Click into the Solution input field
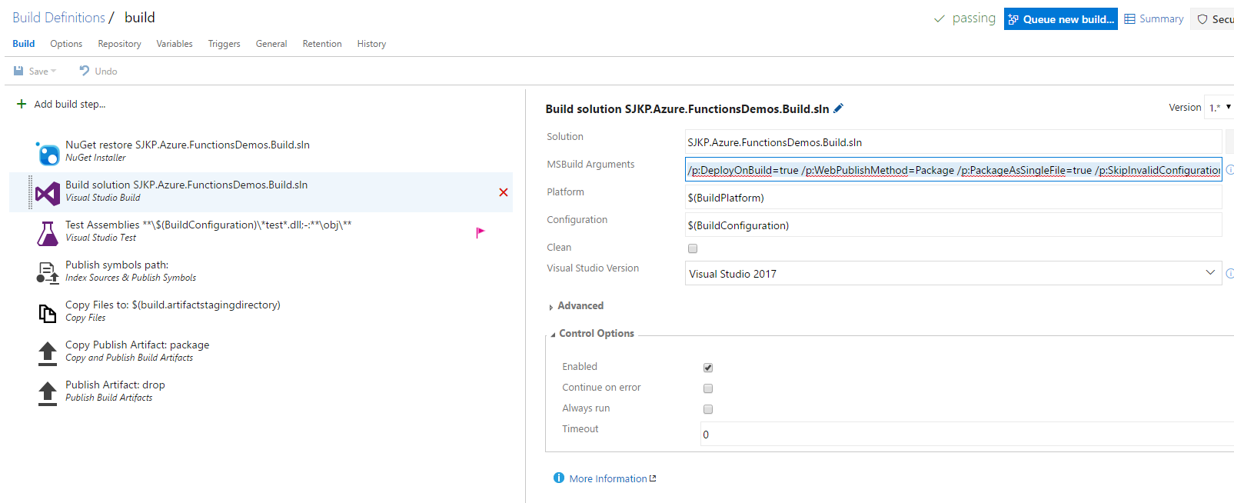The width and height of the screenshot is (1234, 503). 953,142
